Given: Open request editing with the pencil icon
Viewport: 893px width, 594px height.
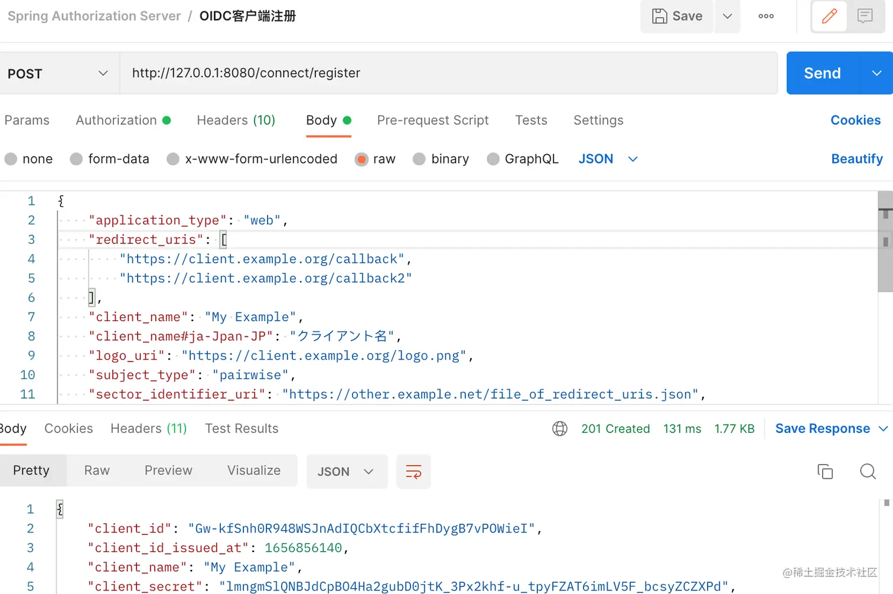Looking at the screenshot, I should (829, 16).
